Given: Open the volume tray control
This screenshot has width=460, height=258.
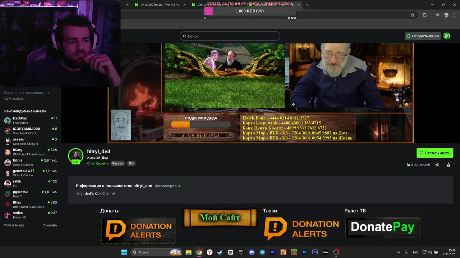Looking at the screenshot, I should coord(430,252).
